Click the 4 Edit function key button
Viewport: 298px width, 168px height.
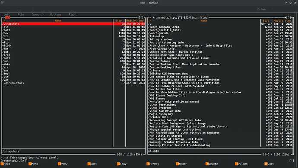pos(92,164)
